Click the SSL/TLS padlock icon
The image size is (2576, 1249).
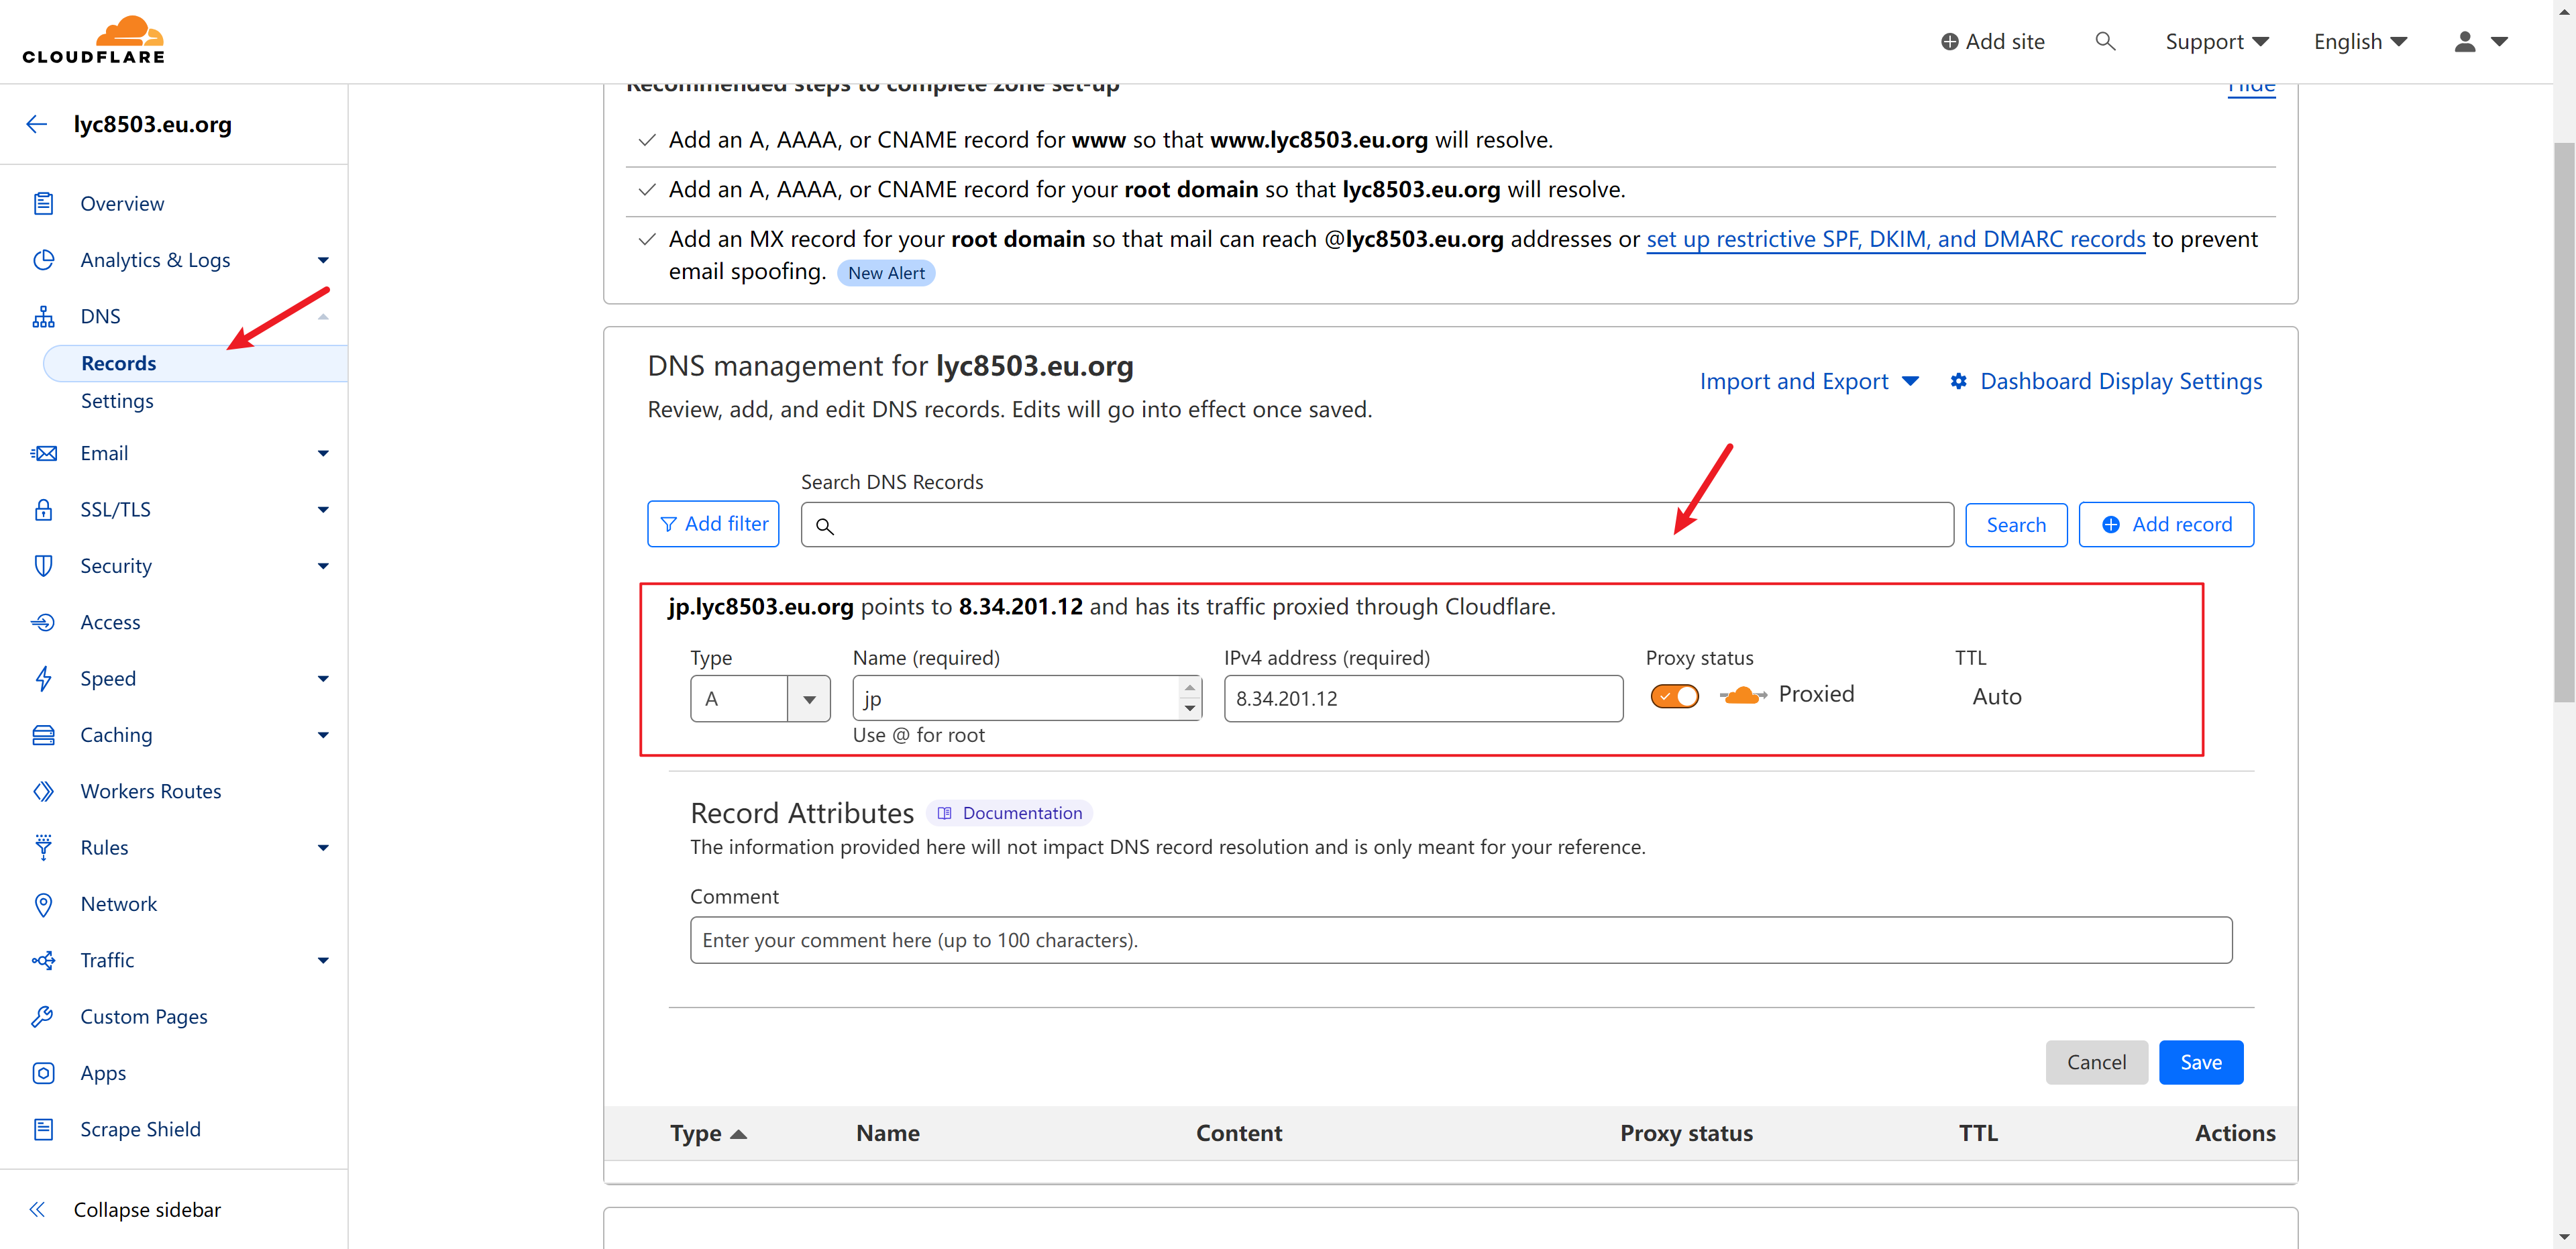point(43,509)
